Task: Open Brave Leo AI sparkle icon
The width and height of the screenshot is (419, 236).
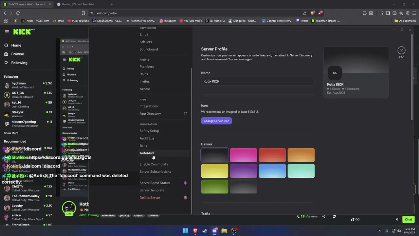Action: coord(401,13)
